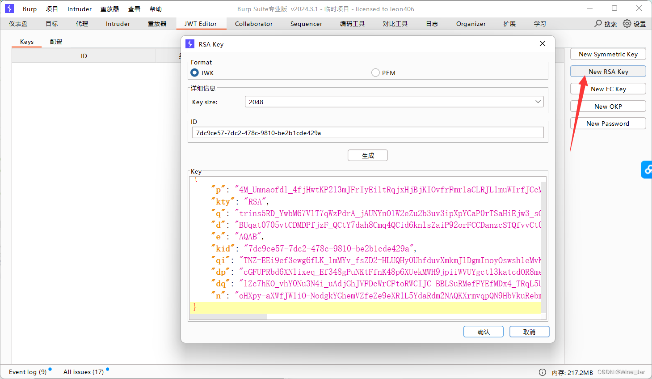This screenshot has height=379, width=652.
Task: Switch to the 编码工具 tab
Action: point(353,24)
